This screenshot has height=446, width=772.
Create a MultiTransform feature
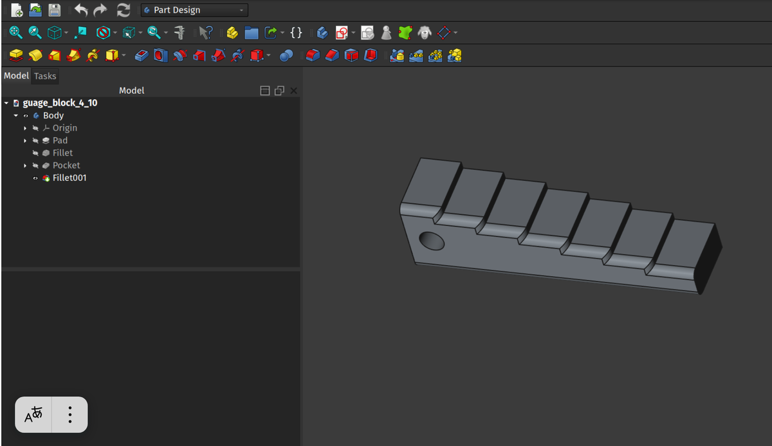point(455,56)
